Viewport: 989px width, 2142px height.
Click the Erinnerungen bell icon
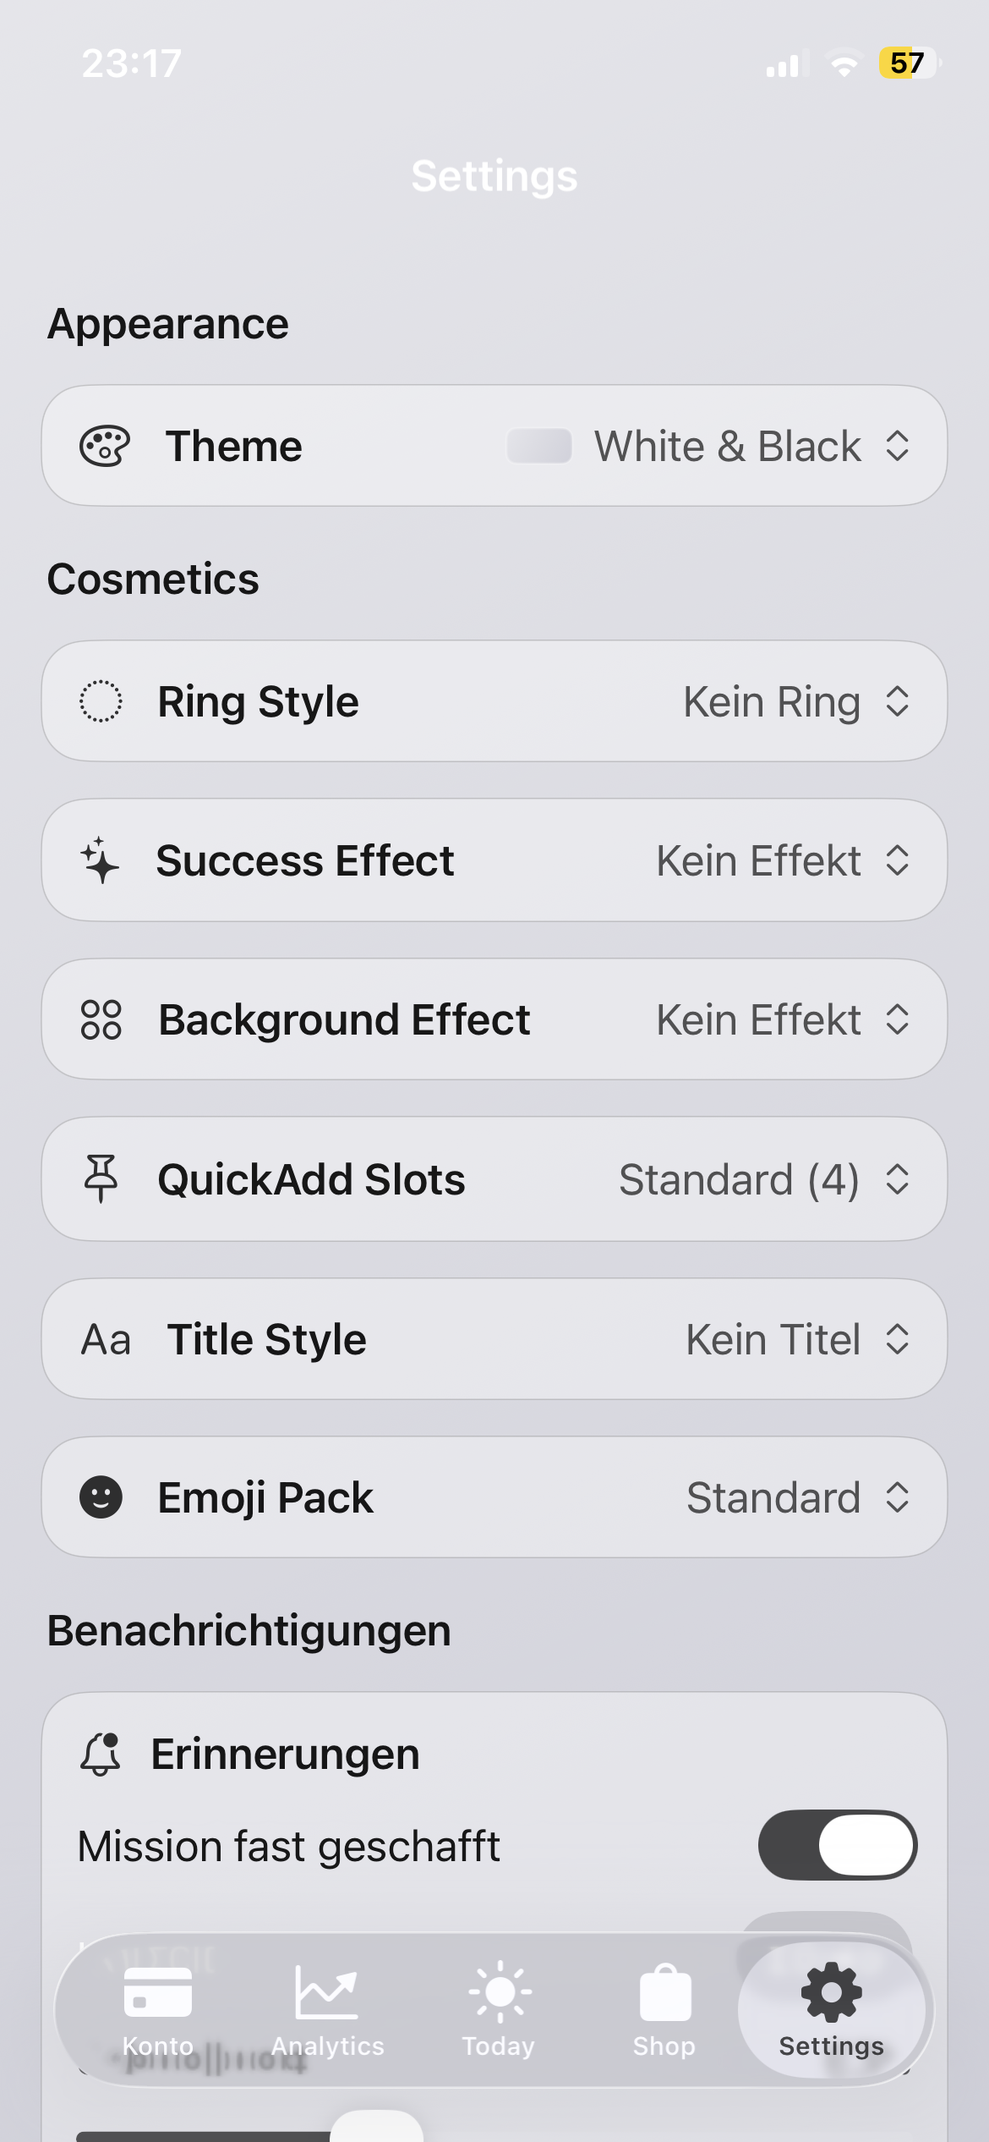101,1754
